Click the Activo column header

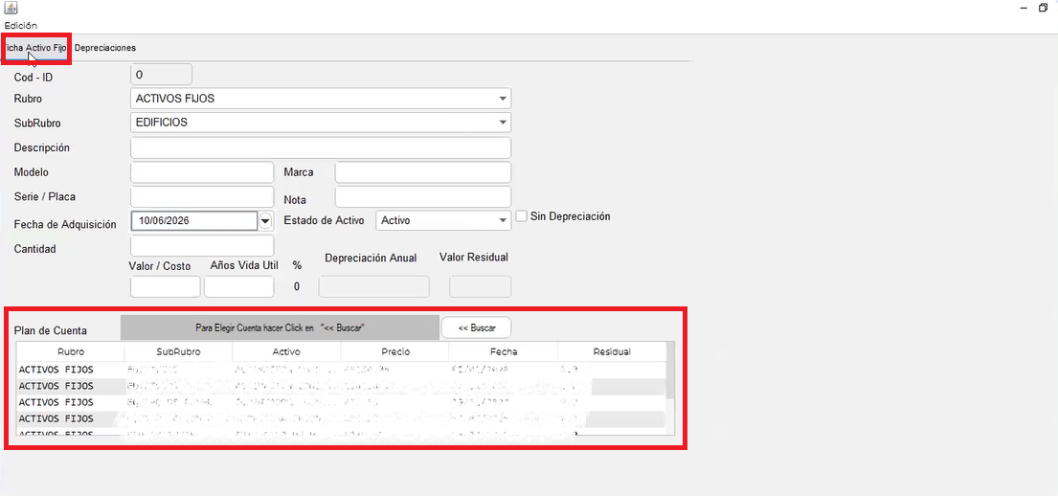tap(287, 351)
